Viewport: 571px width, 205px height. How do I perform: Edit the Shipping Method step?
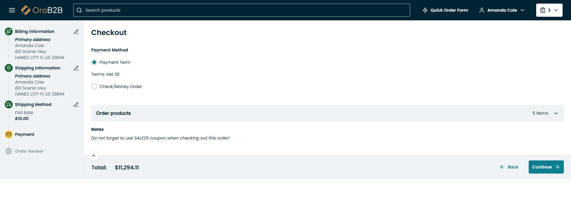click(76, 105)
